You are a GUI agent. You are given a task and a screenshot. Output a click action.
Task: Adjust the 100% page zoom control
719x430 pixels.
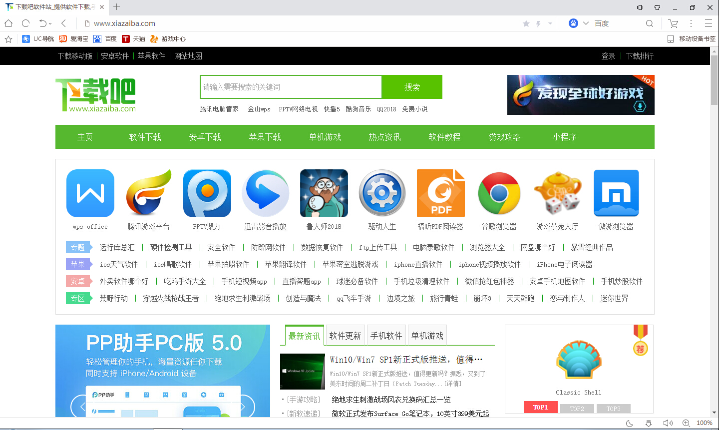pos(705,422)
